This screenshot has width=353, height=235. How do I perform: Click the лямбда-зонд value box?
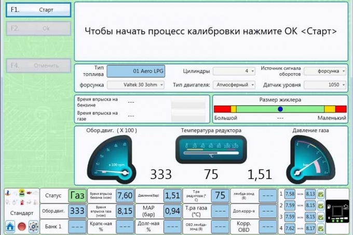tap(268, 196)
